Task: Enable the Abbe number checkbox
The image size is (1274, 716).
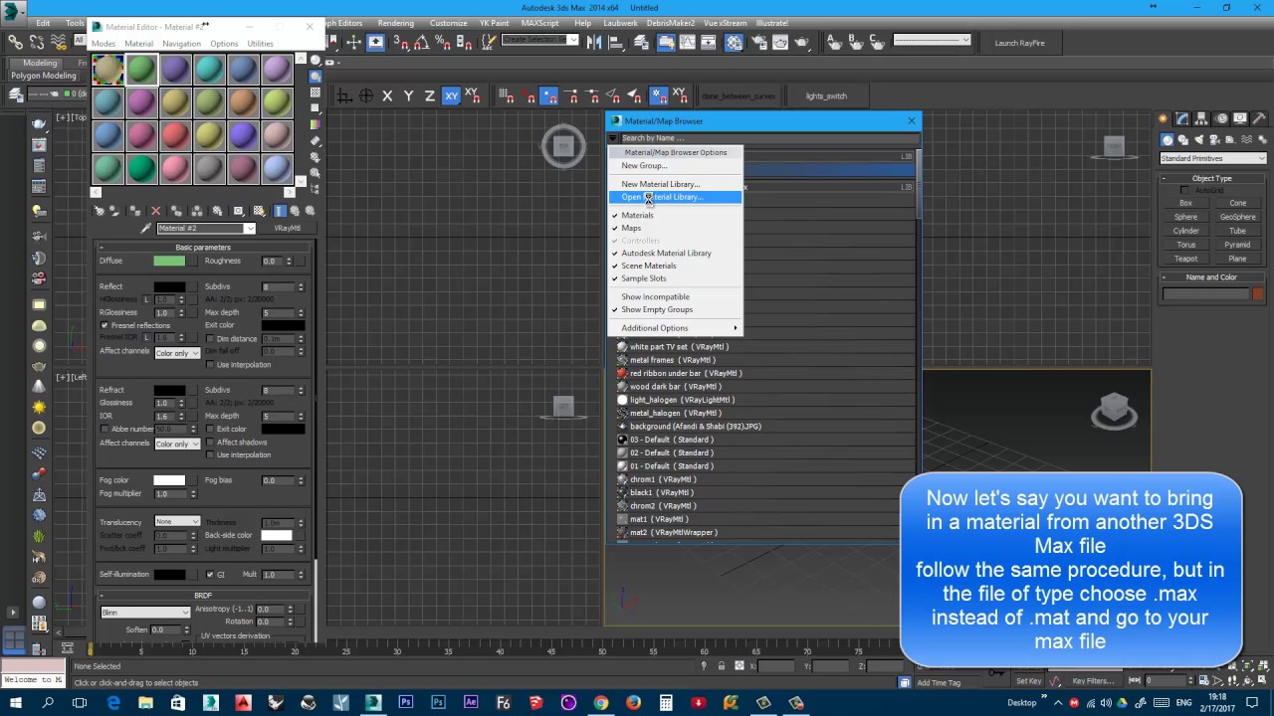Action: click(105, 429)
